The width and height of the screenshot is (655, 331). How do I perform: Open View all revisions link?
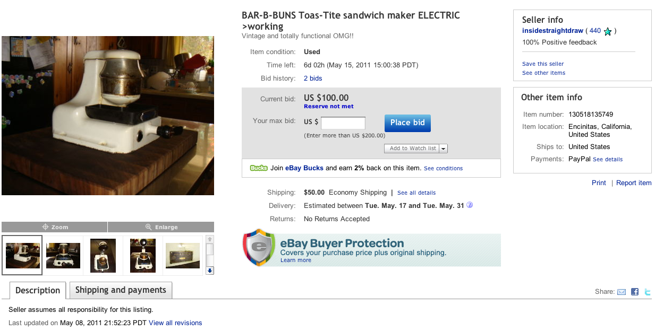(x=175, y=323)
